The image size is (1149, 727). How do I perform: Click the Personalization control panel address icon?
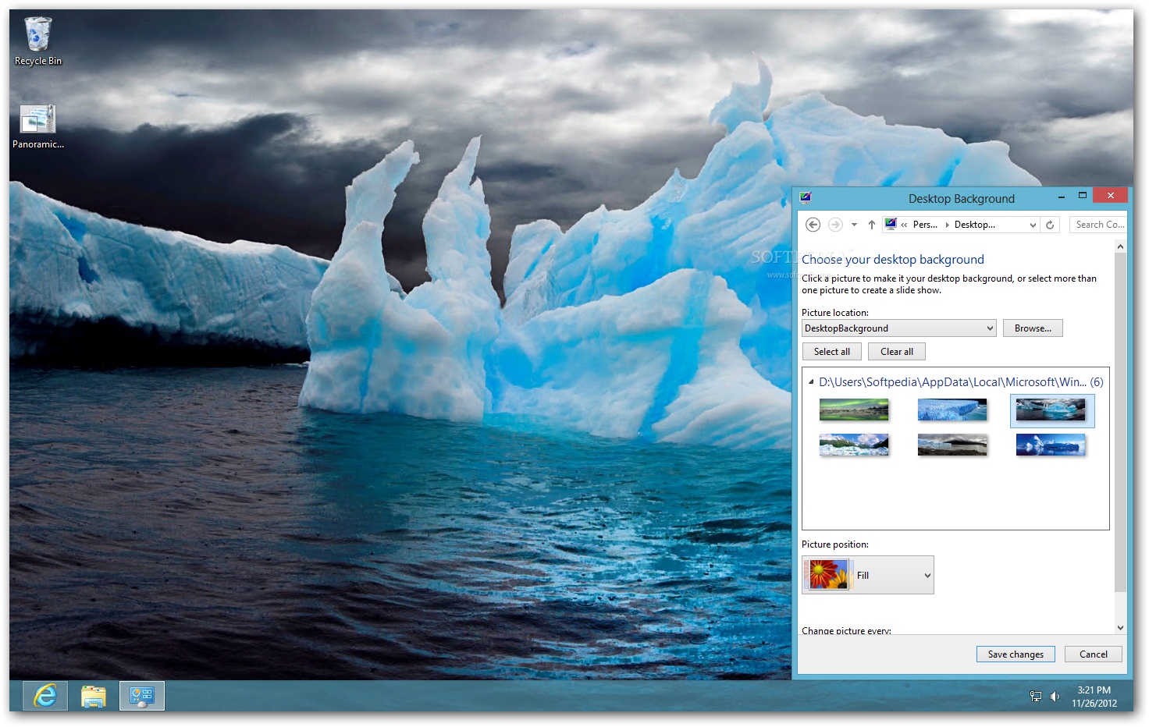891,225
